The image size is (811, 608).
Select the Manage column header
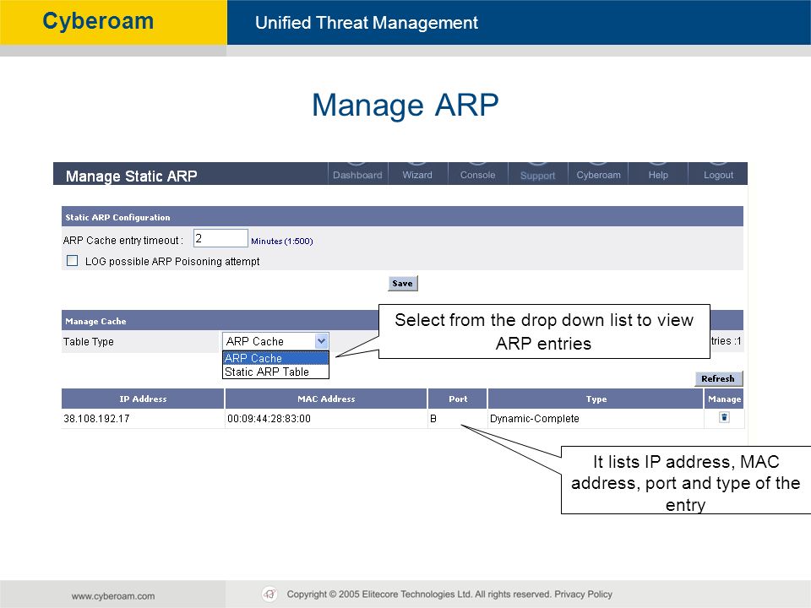pyautogui.click(x=724, y=399)
